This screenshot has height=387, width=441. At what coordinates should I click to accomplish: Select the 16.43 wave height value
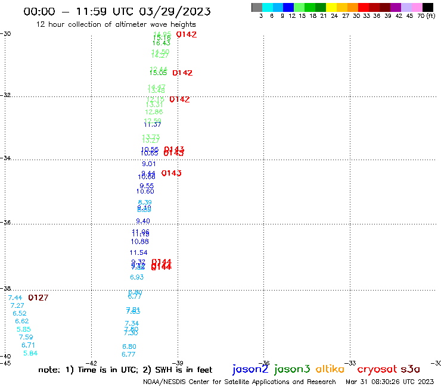[x=161, y=43]
